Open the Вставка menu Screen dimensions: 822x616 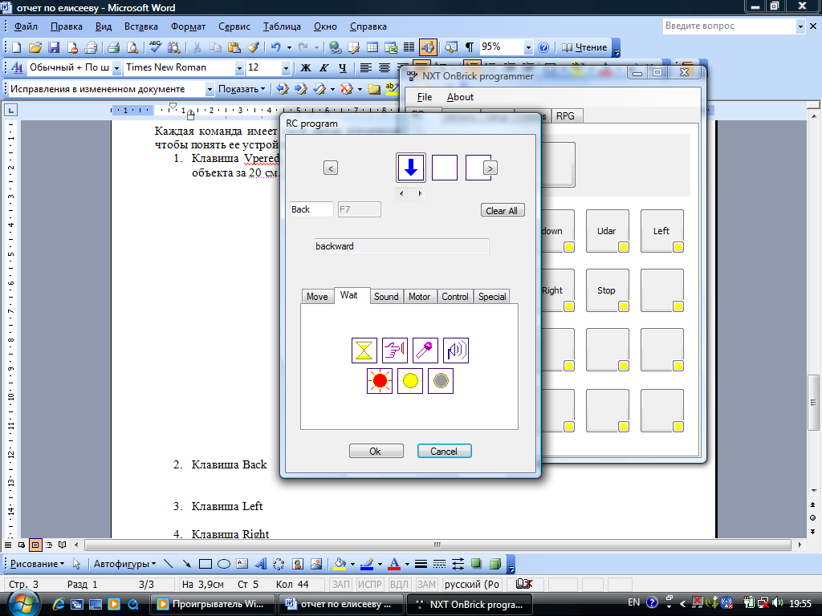point(141,26)
